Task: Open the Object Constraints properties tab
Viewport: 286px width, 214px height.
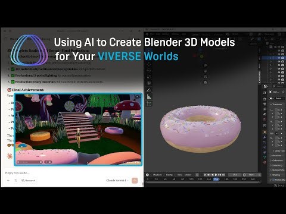Action: point(265,152)
